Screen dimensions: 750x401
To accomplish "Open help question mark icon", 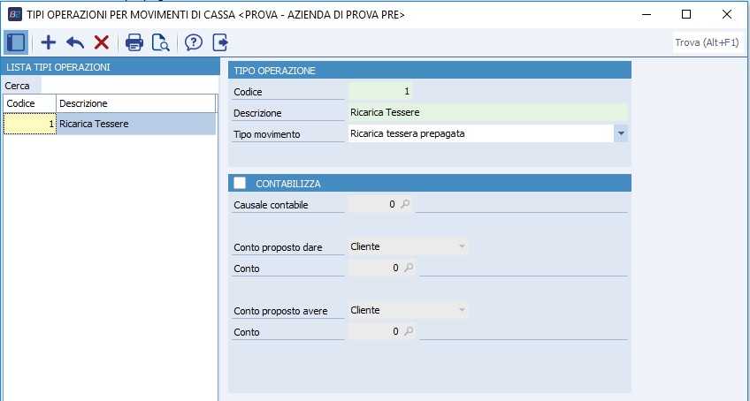I will tap(194, 42).
